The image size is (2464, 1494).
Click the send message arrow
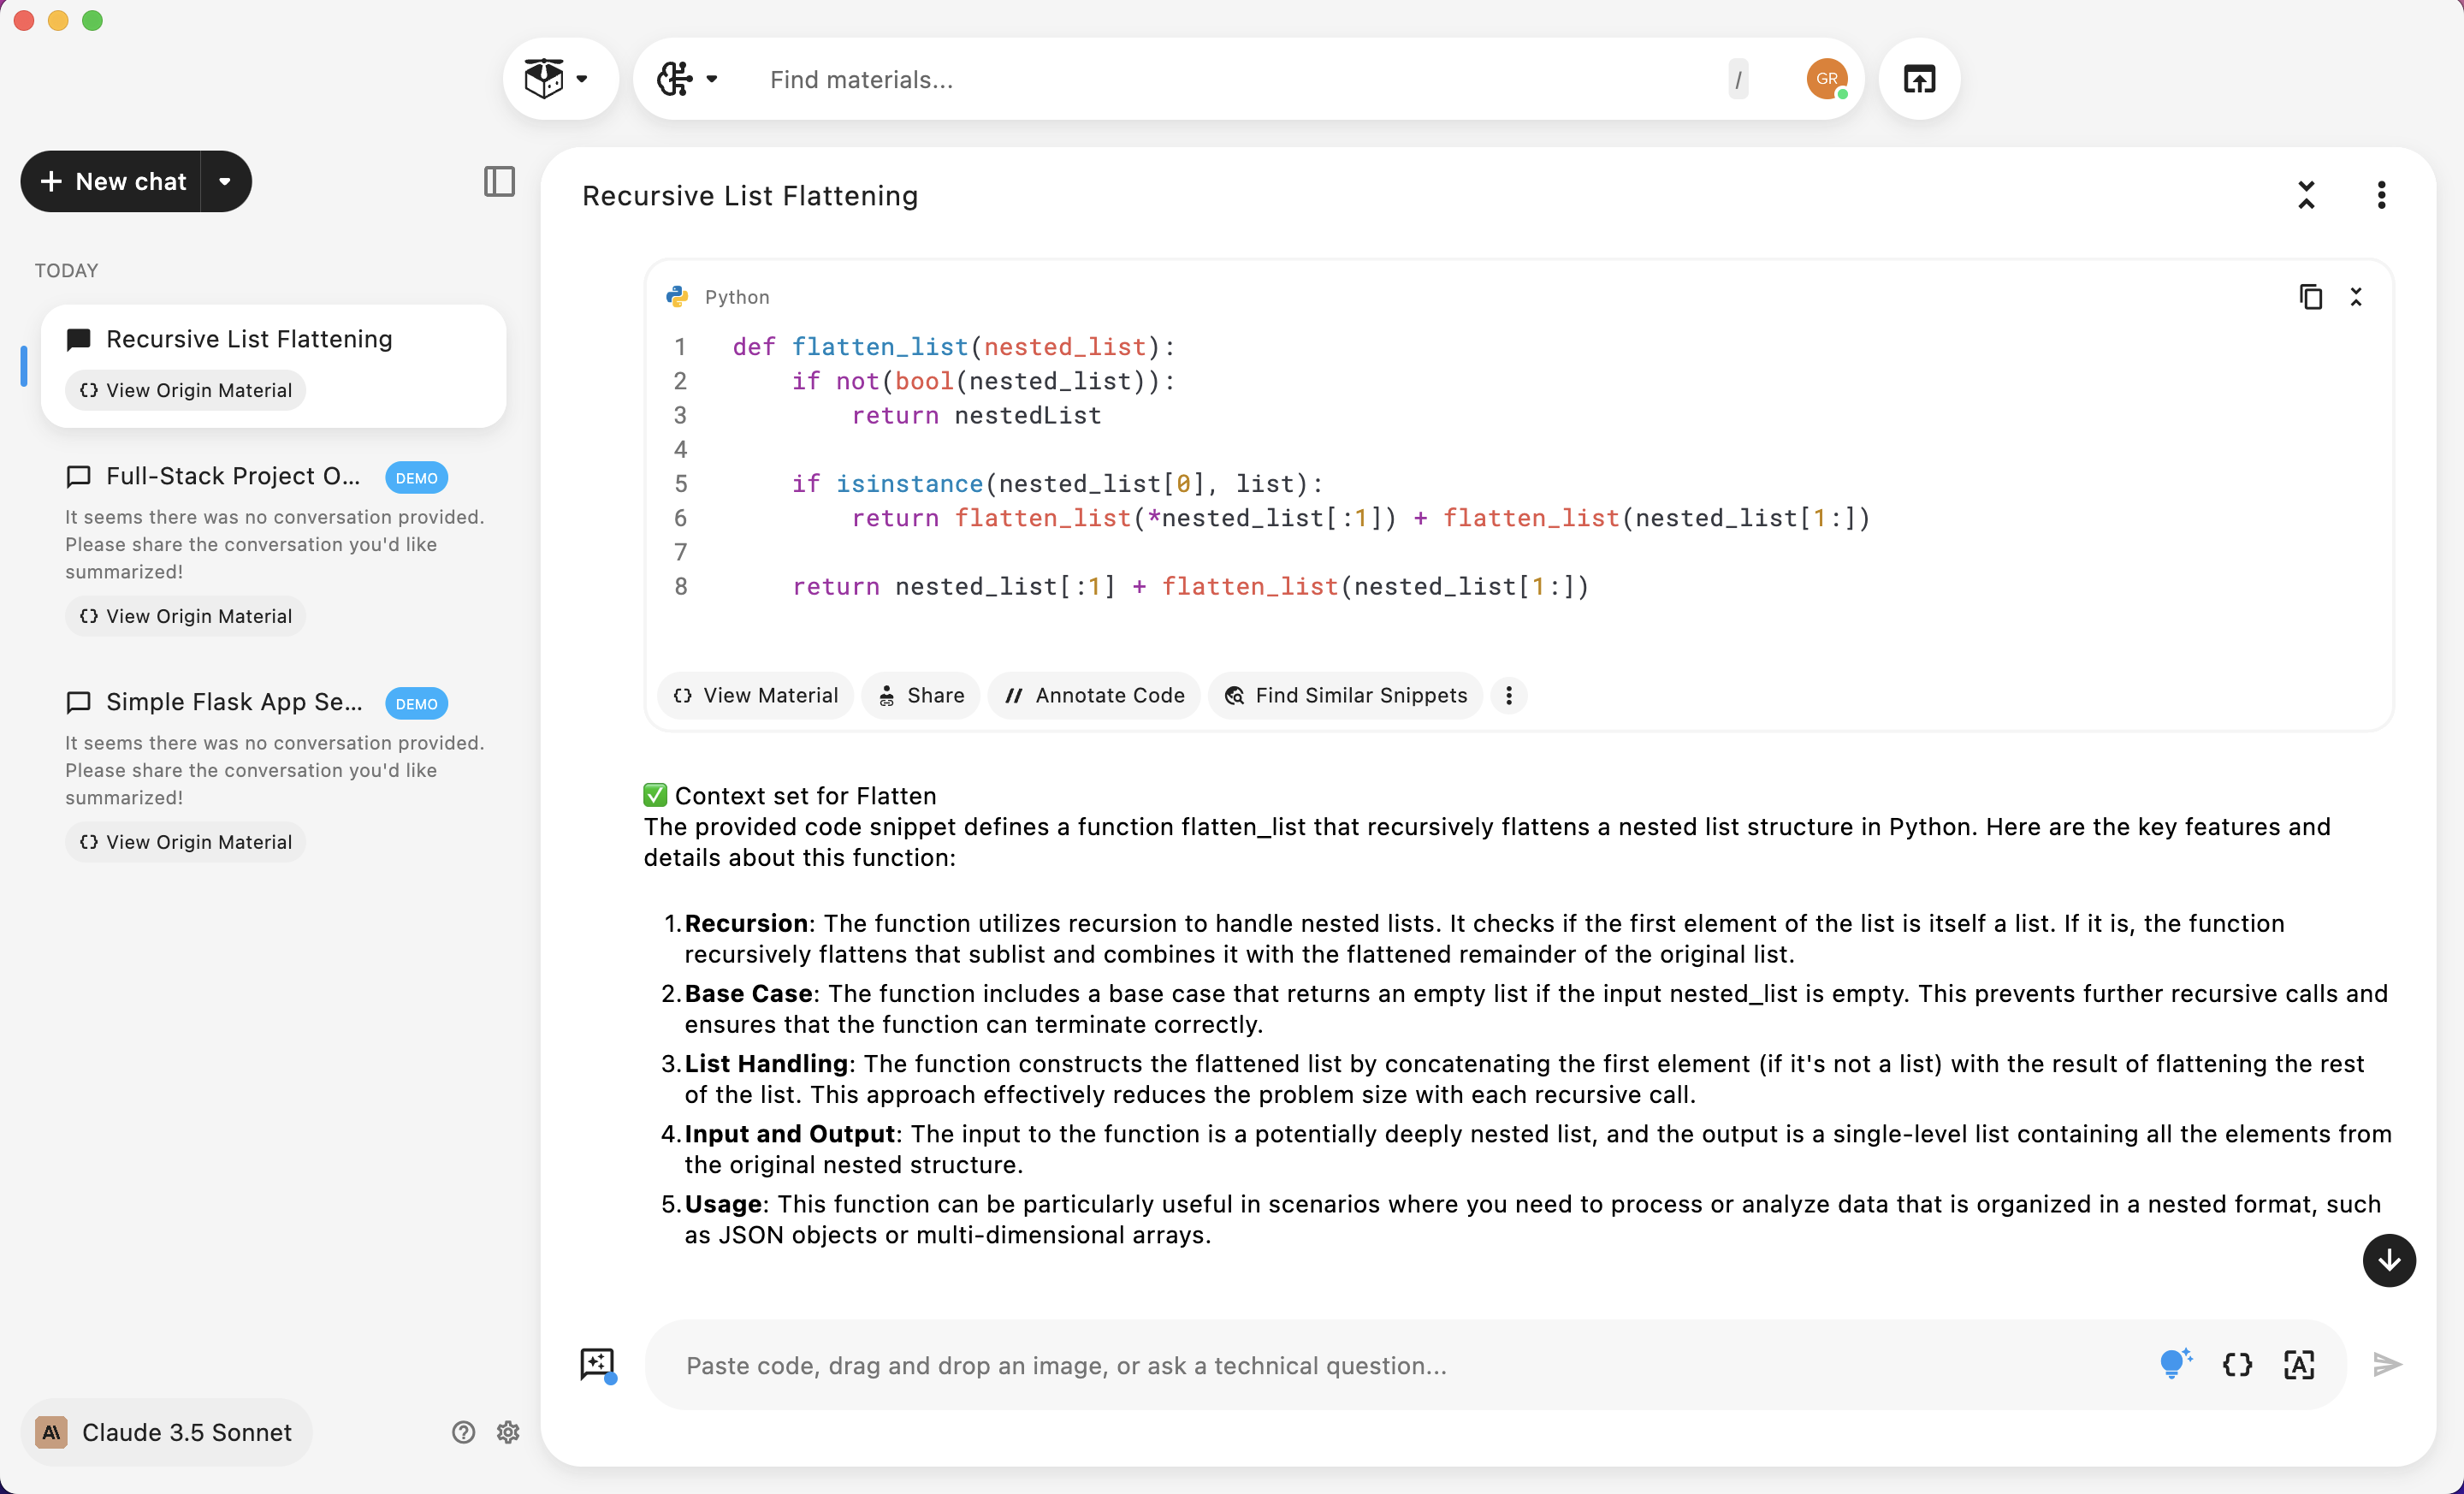[x=2387, y=1364]
